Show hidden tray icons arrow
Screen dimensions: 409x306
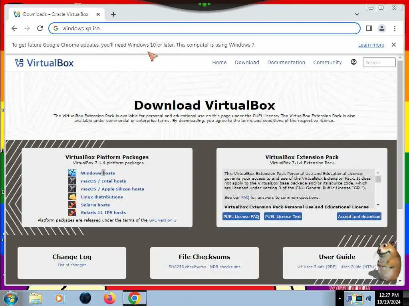340,298
